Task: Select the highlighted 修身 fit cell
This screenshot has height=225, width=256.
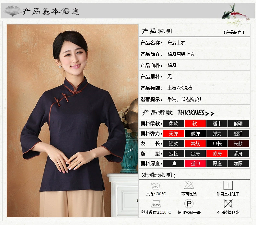Action: coord(217,154)
